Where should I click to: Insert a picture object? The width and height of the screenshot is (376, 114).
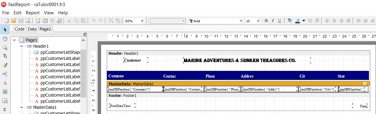5,92
